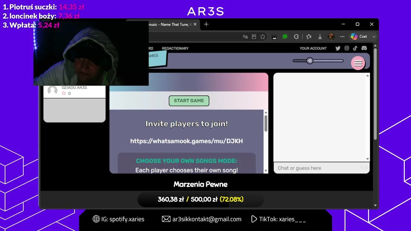Click the translate page icon

click(245, 37)
